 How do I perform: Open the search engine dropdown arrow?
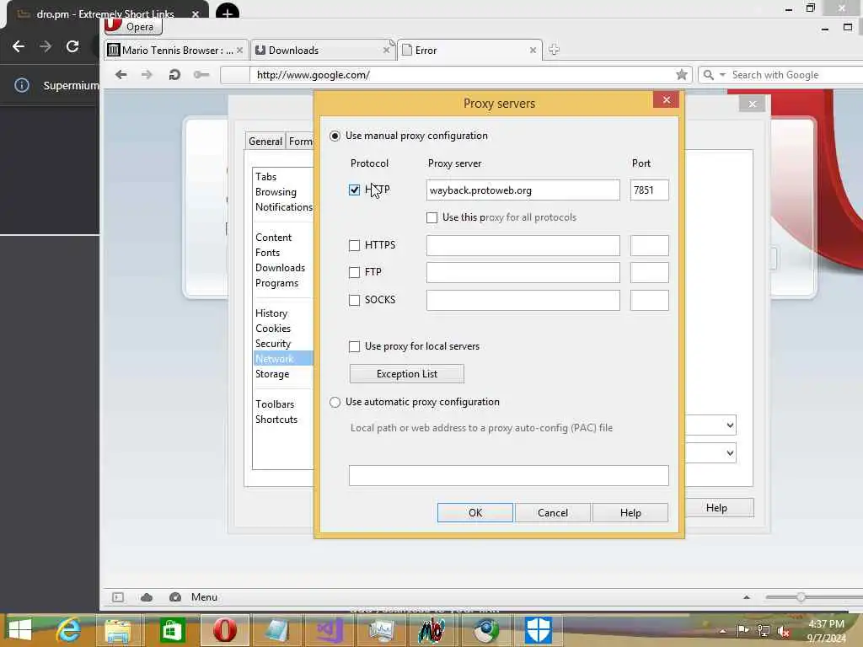(722, 75)
